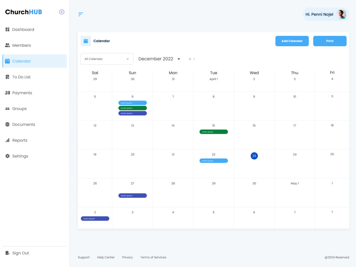Click the To Do List icon
Screen dimensions: 356x267
click(7, 77)
